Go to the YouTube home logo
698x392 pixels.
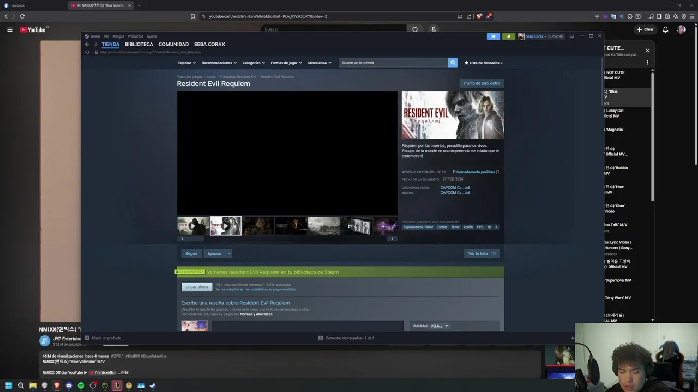33,29
